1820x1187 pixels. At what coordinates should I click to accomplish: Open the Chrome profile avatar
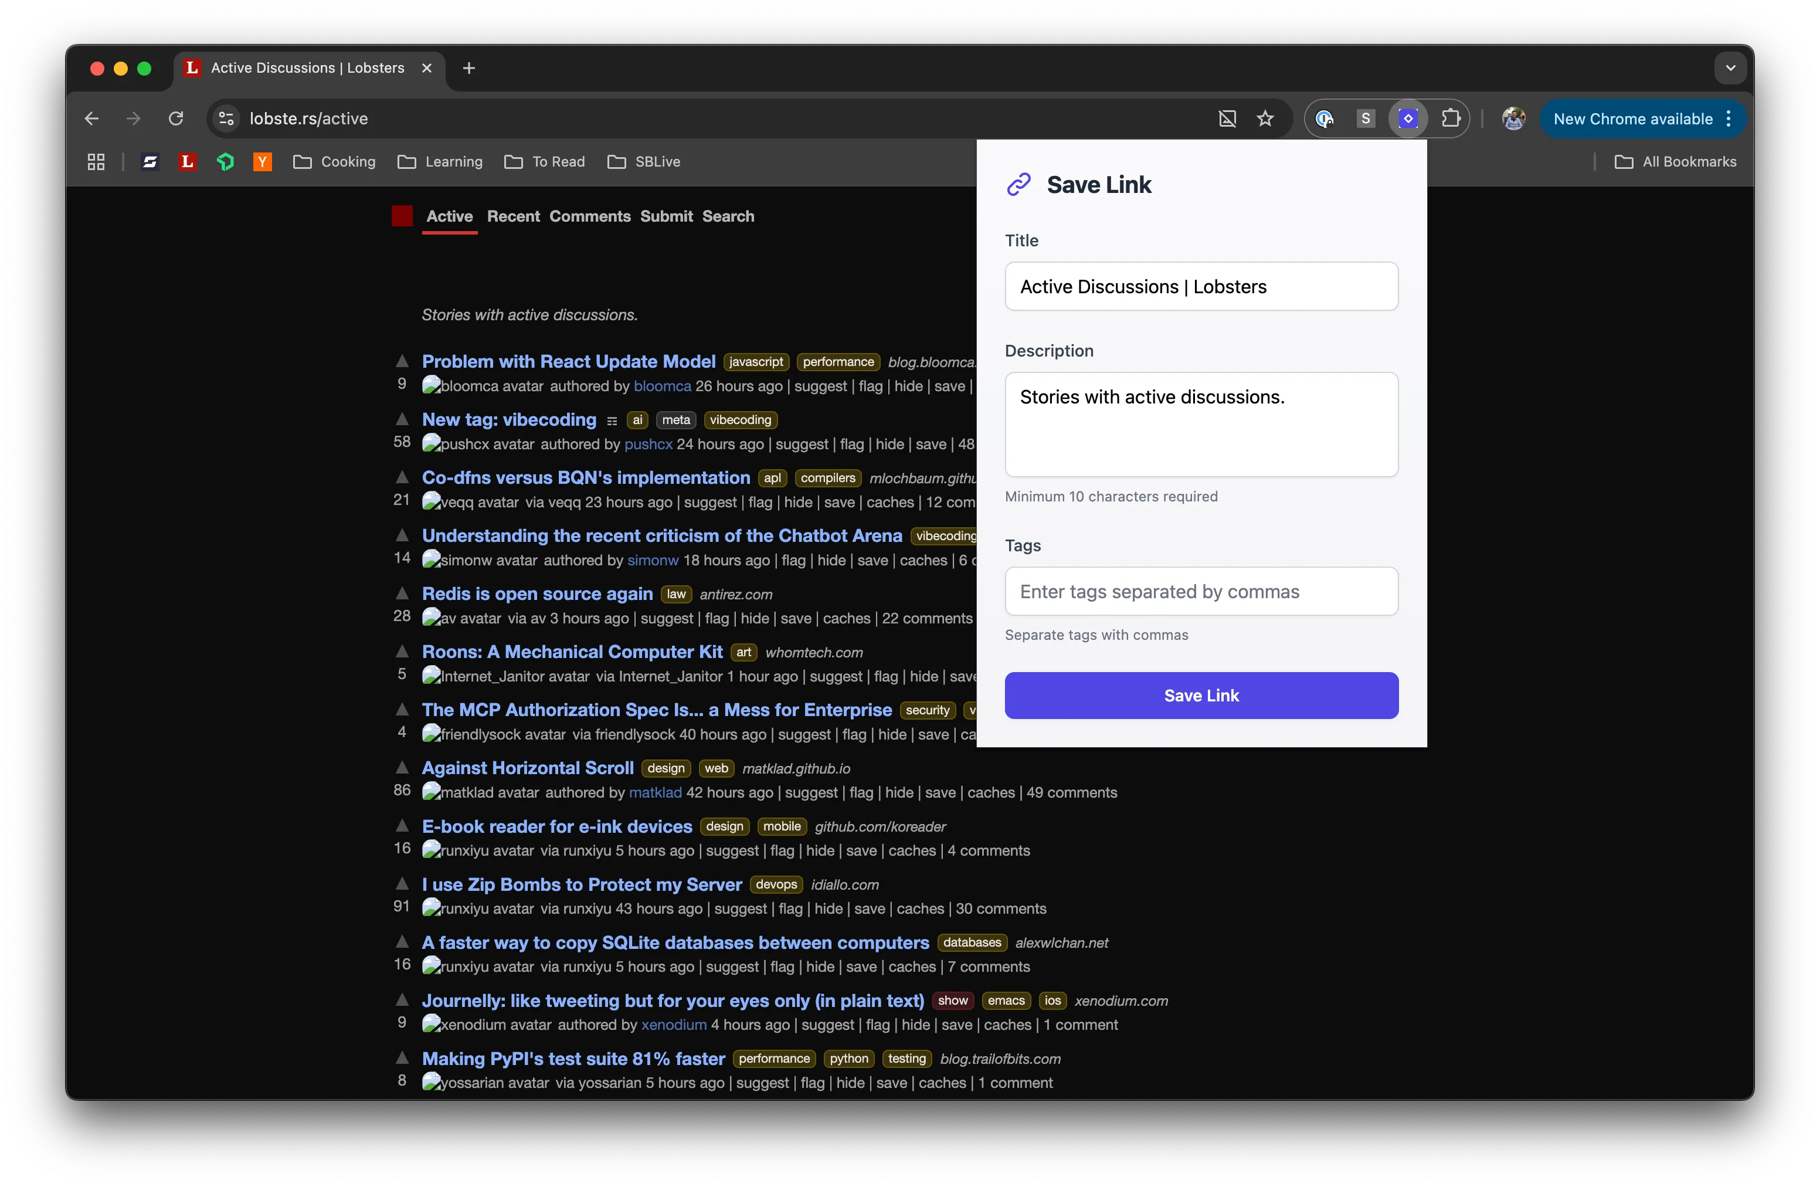(x=1513, y=118)
